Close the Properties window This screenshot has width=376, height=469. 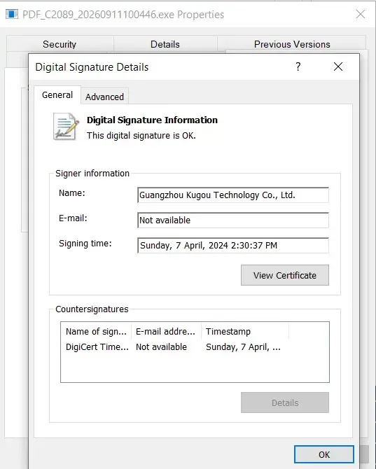pyautogui.click(x=361, y=14)
